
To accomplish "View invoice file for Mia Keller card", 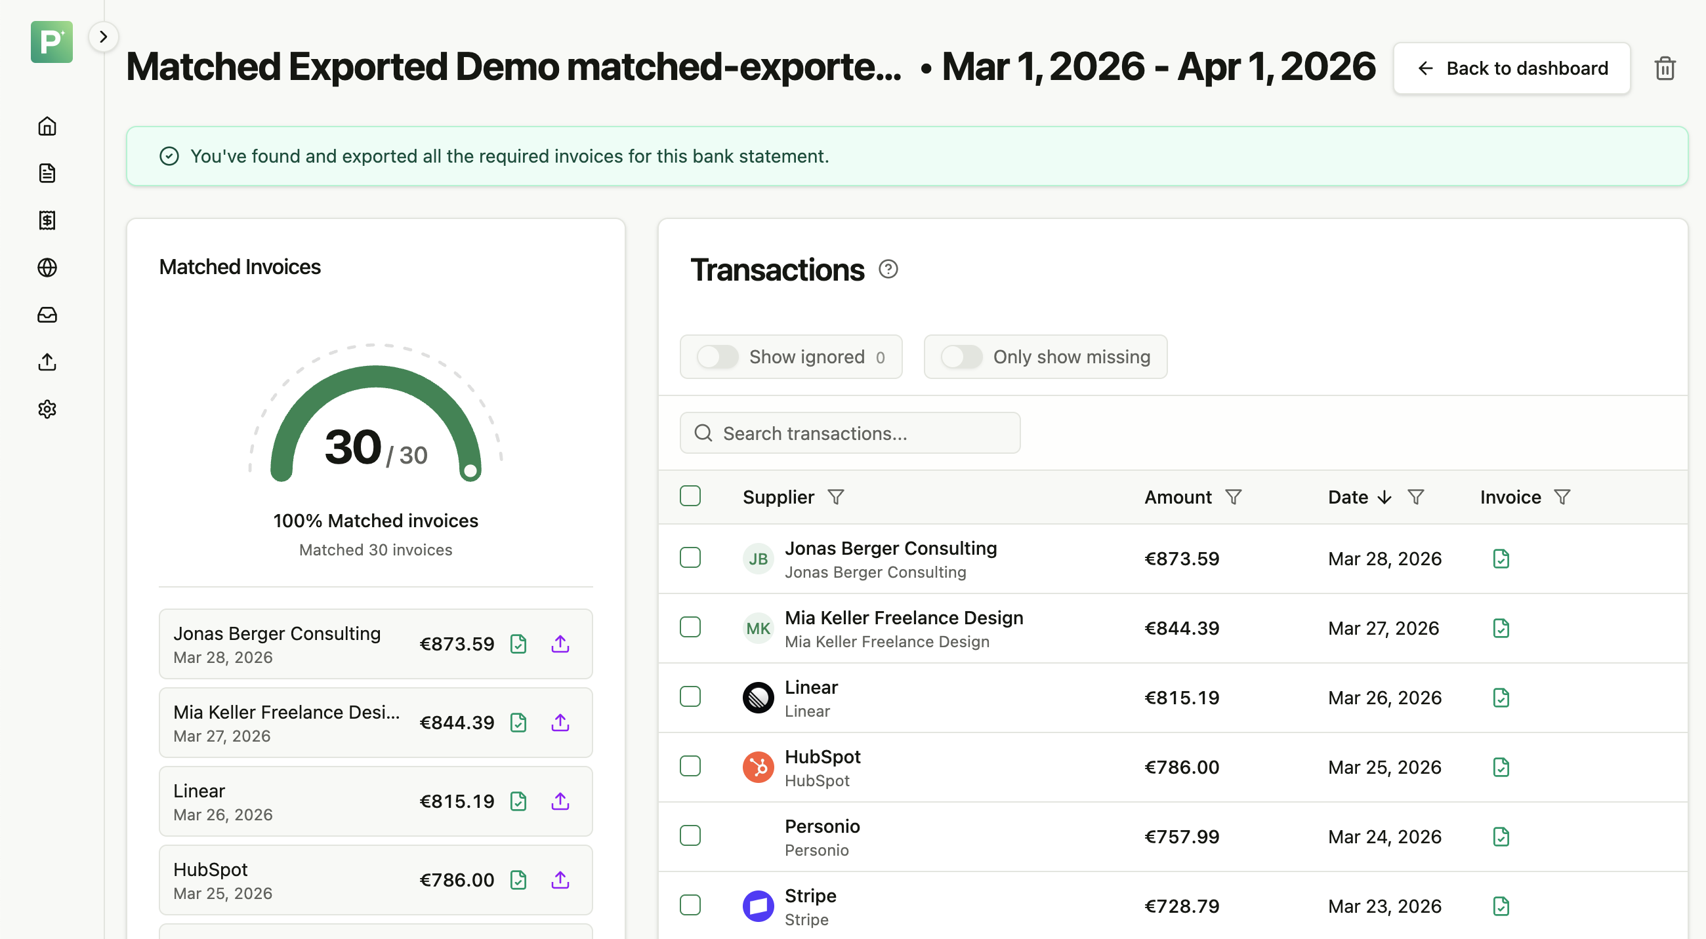I will click(x=518, y=723).
